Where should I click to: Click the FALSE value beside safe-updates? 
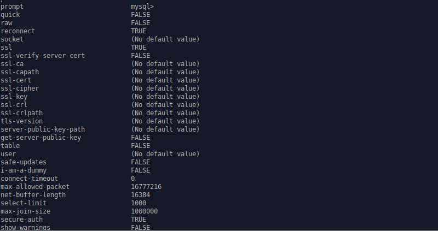[140, 162]
